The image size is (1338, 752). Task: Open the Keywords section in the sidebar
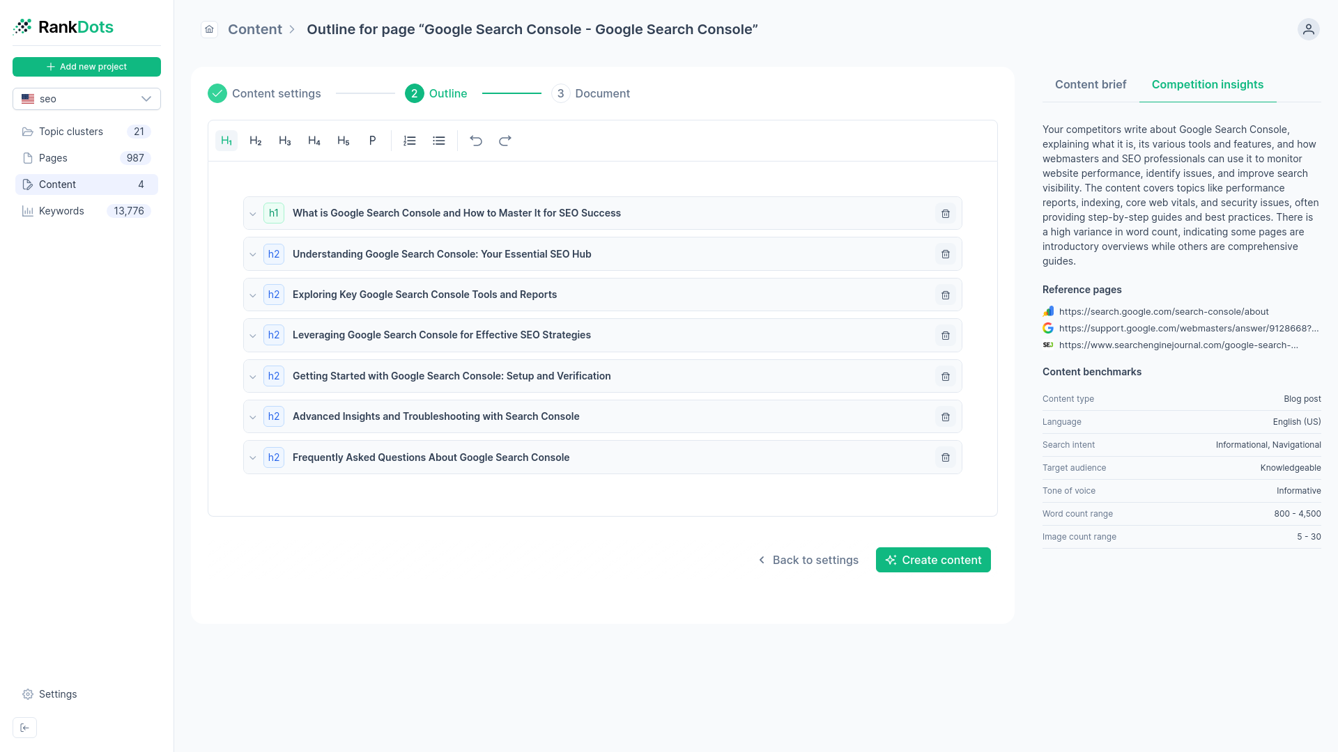61,210
